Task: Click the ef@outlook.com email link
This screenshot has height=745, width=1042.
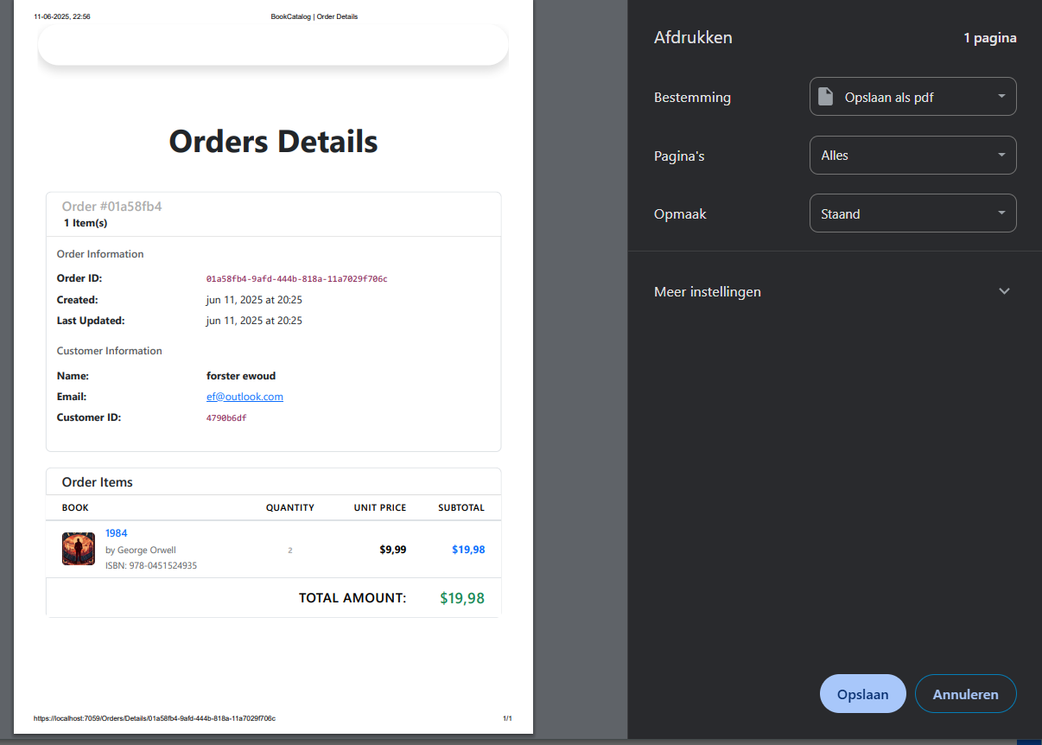Action: point(245,397)
